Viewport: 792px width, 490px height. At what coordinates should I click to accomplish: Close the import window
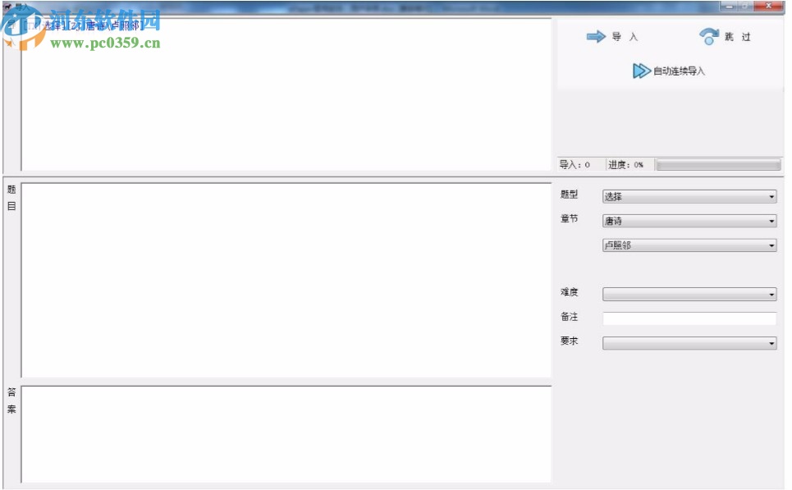768,6
